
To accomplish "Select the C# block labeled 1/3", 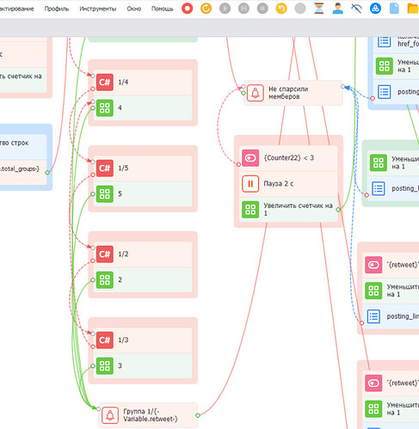I will [x=143, y=340].
